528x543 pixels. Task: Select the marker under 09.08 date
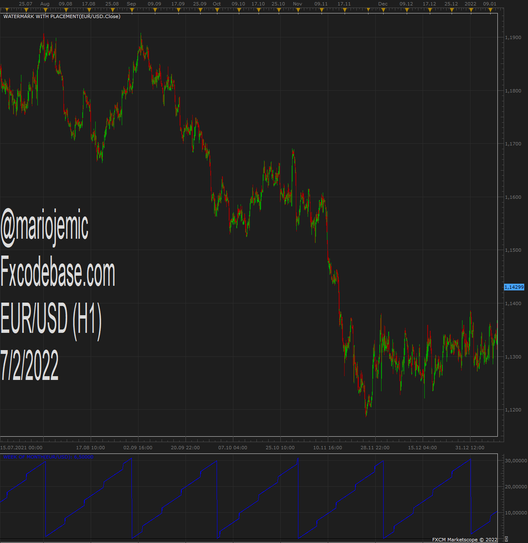(65, 10)
